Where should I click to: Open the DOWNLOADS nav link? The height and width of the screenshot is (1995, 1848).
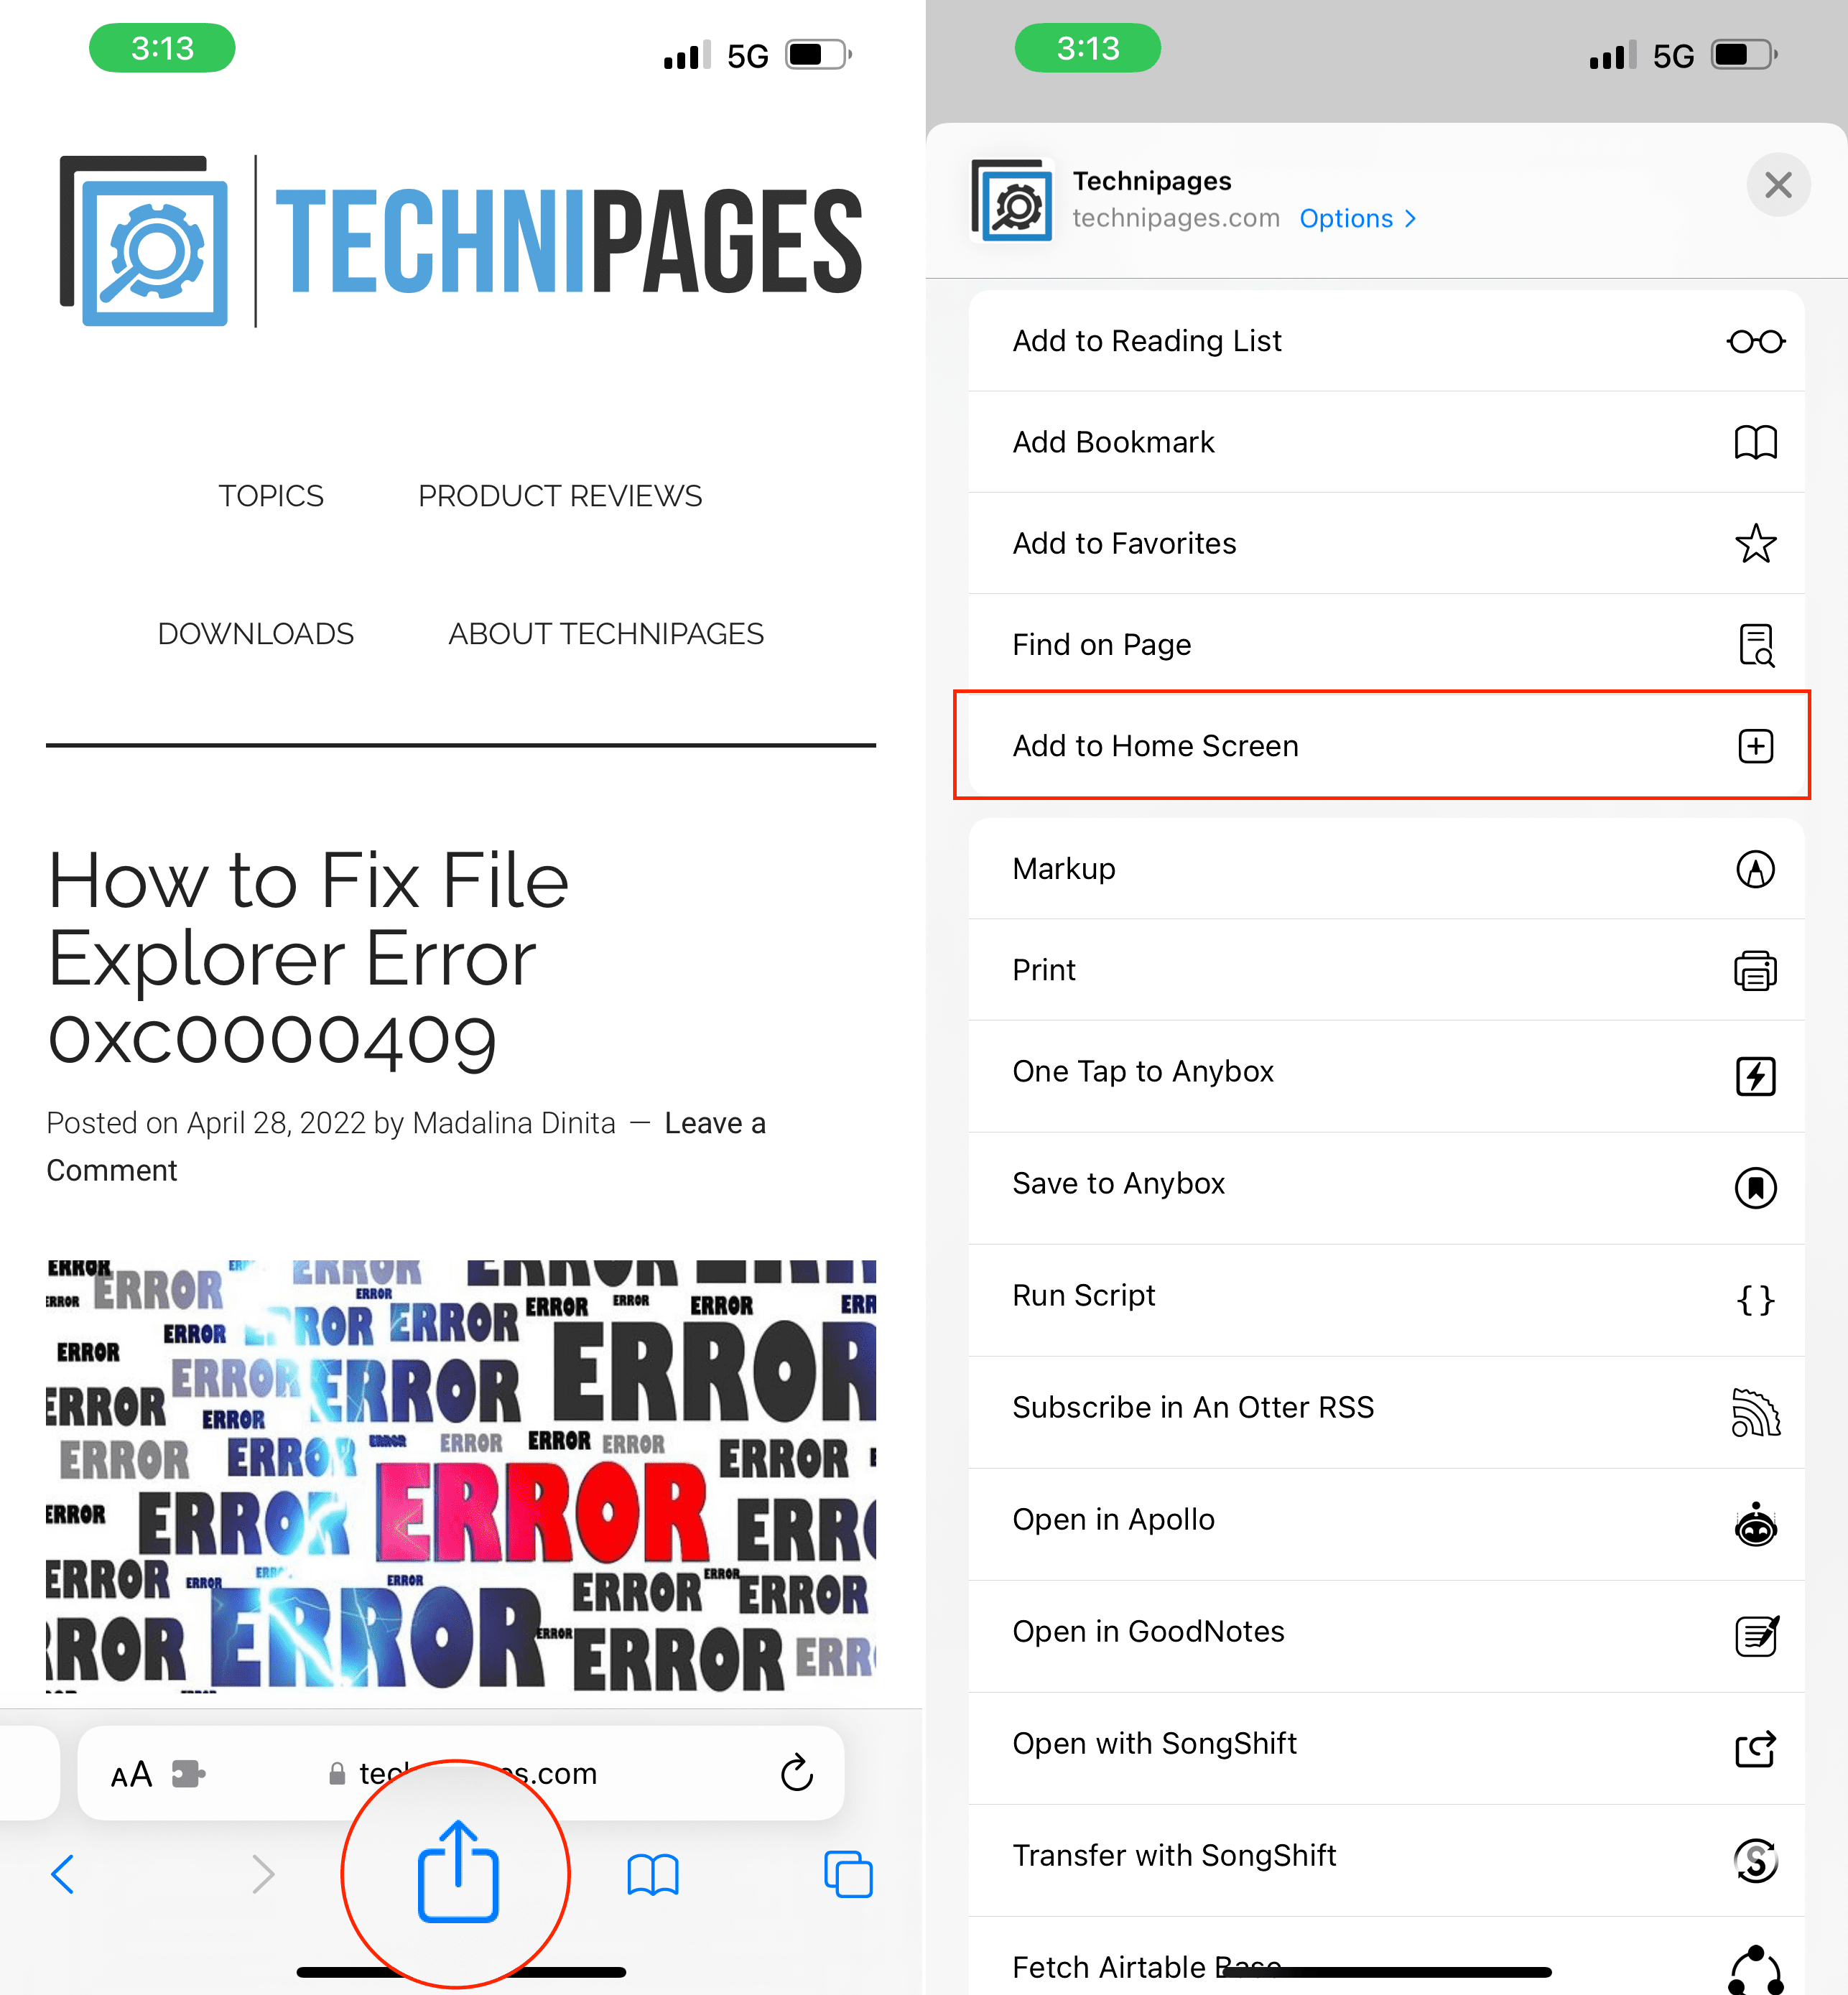(256, 634)
